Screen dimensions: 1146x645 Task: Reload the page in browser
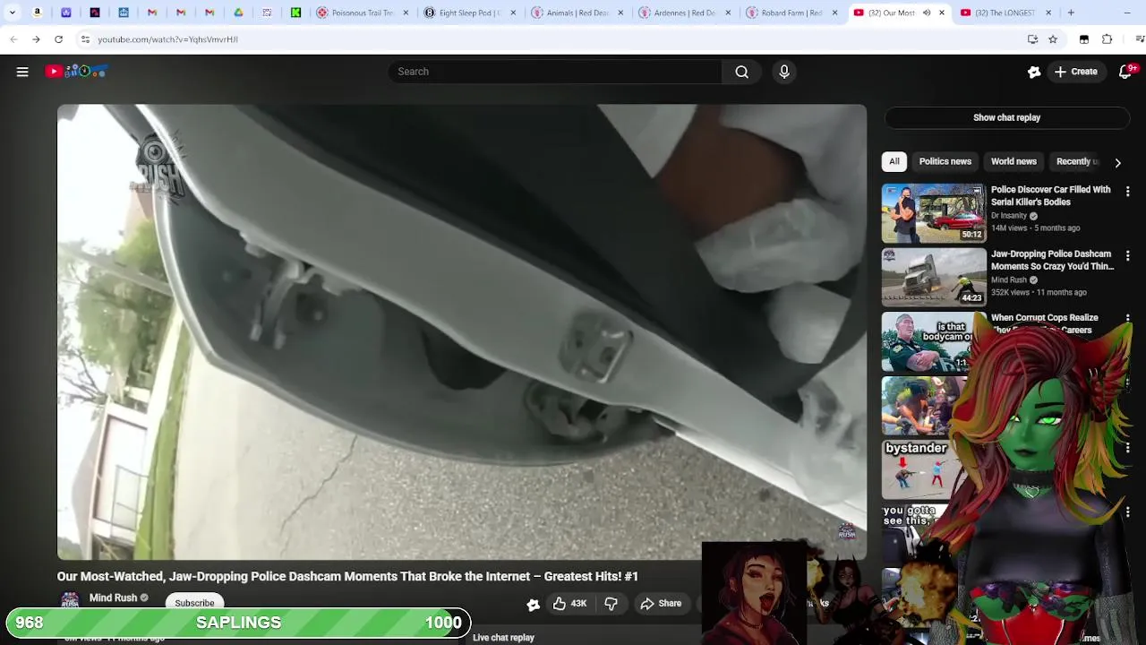58,39
